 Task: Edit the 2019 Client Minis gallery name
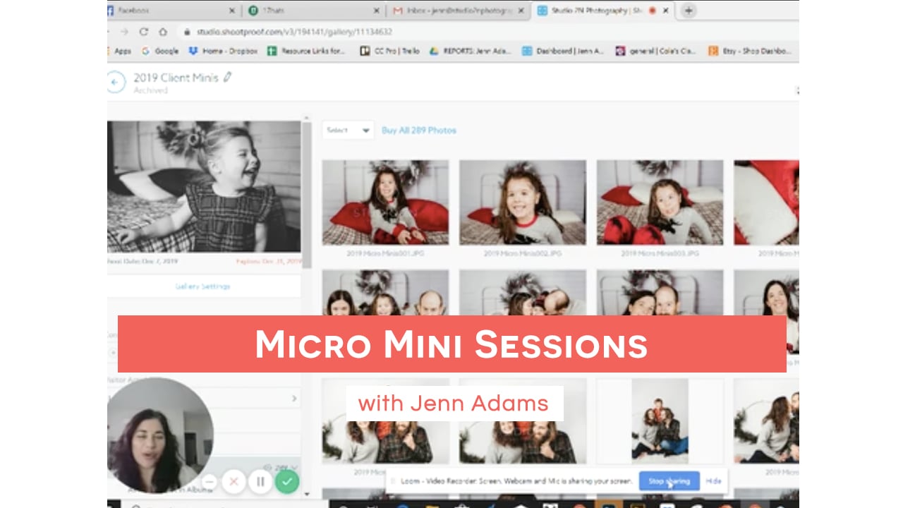point(227,77)
